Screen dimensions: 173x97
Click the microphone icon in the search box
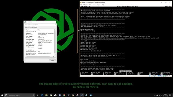(34, 95)
